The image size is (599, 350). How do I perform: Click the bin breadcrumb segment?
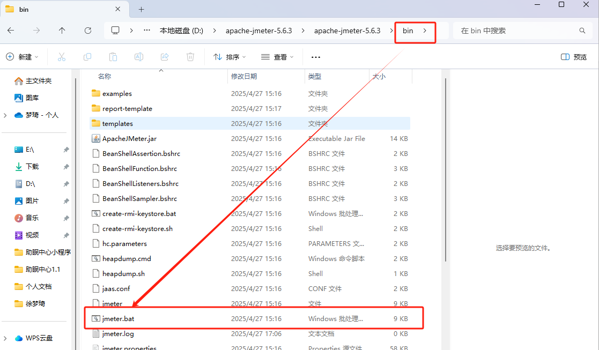click(x=408, y=31)
